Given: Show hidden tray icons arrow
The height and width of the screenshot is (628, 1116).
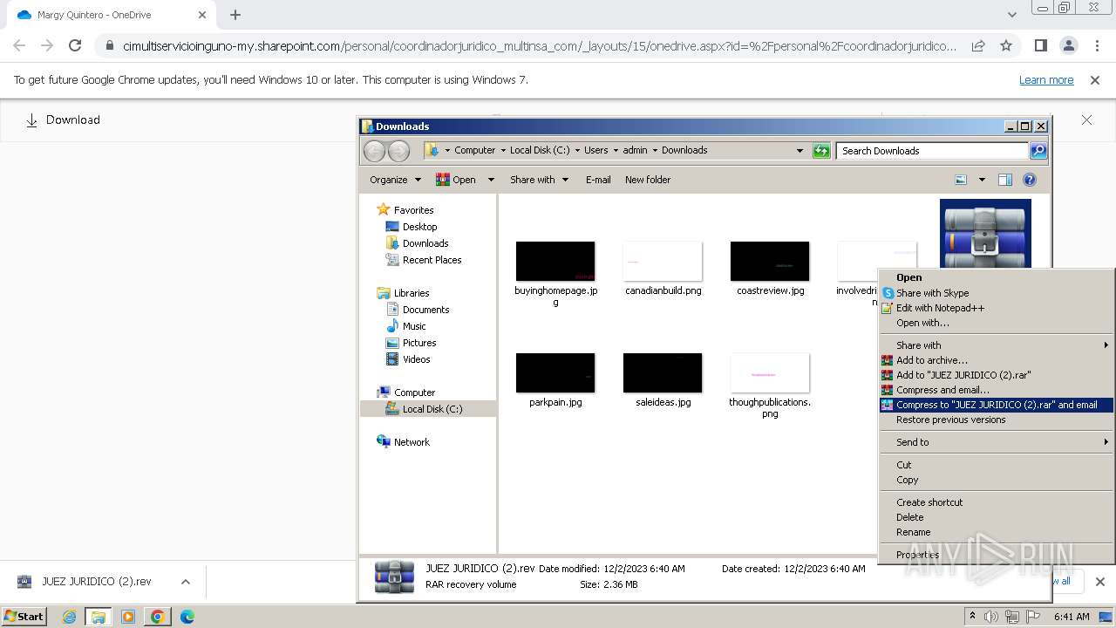Looking at the screenshot, I should tap(972, 617).
